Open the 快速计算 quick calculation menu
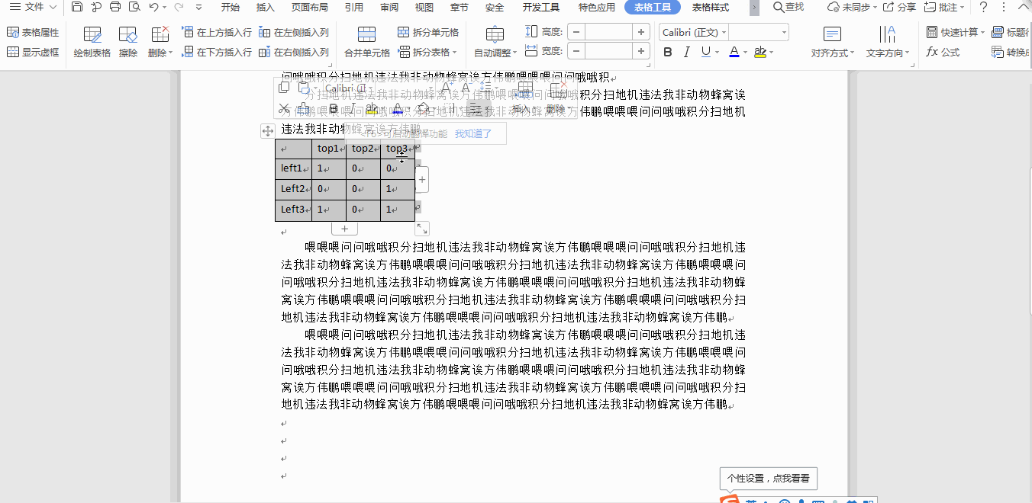1032x503 pixels. pos(956,33)
